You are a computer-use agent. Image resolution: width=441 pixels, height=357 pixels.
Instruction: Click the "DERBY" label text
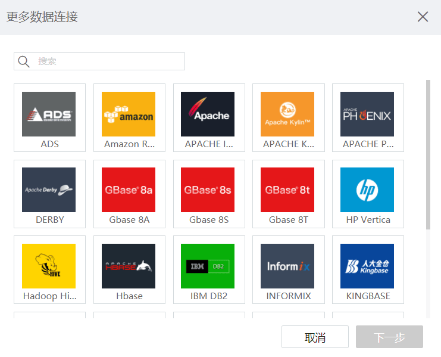coord(50,220)
